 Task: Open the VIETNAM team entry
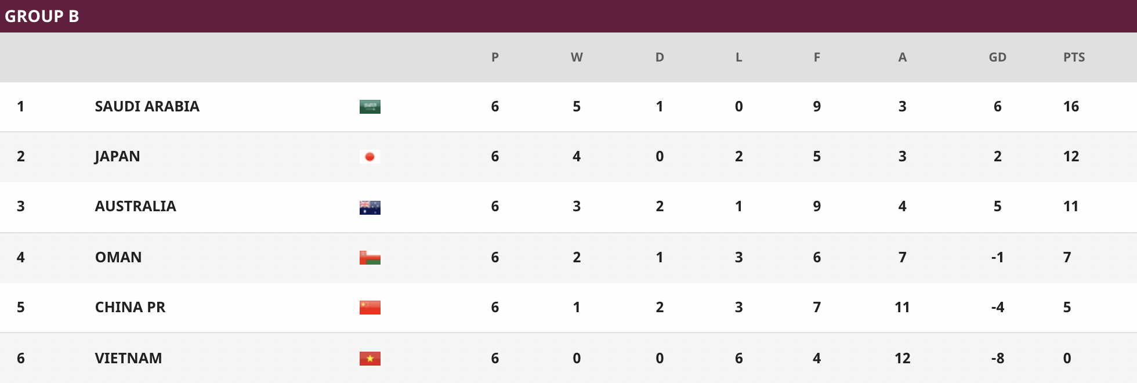point(129,358)
